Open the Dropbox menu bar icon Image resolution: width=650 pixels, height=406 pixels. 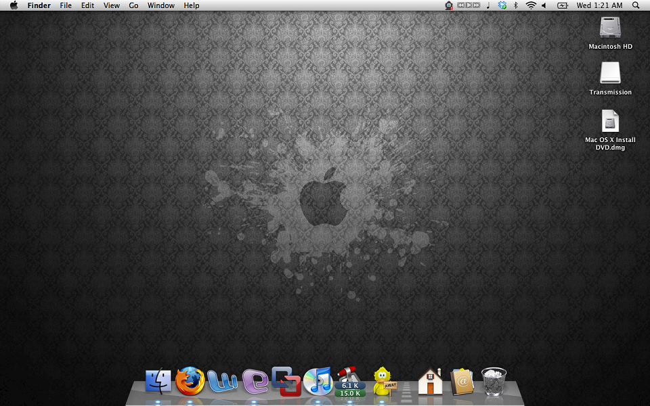502,5
